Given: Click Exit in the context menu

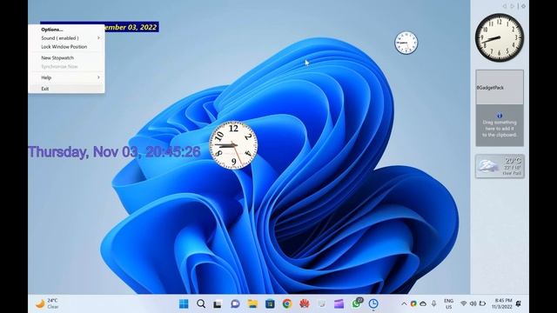Looking at the screenshot, I should 44,89.
